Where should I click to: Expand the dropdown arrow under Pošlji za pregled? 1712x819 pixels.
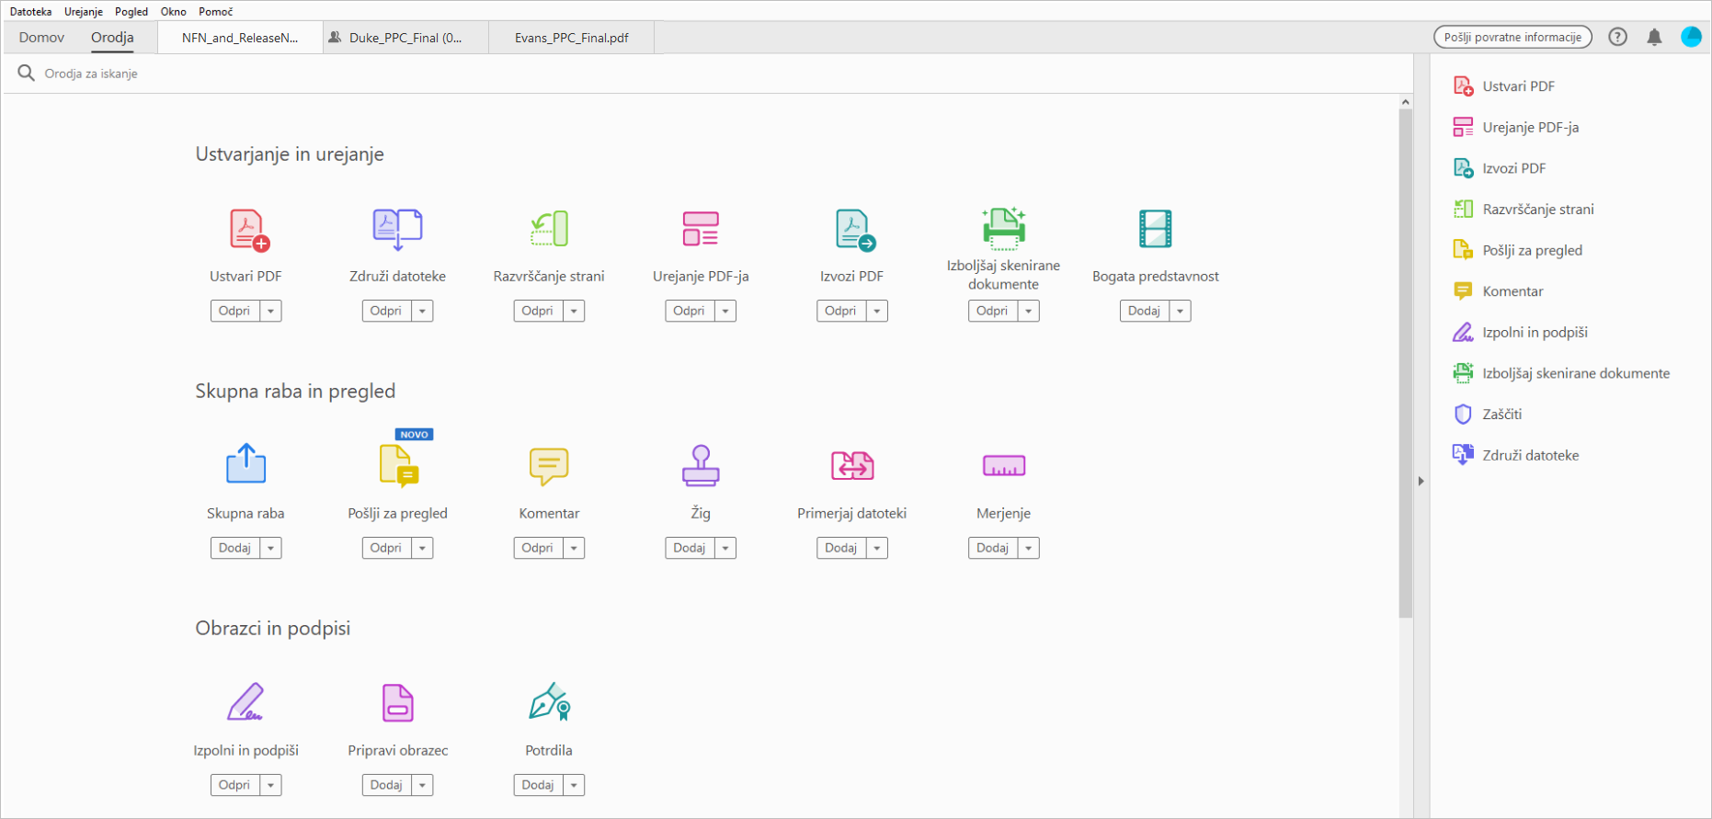pos(422,548)
